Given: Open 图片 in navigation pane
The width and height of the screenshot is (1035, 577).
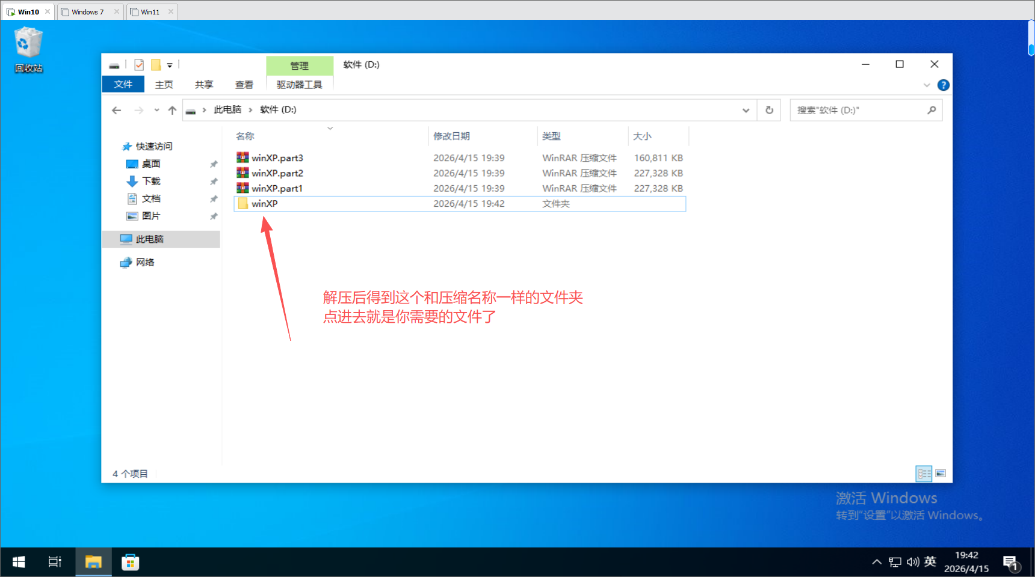Looking at the screenshot, I should click(151, 216).
